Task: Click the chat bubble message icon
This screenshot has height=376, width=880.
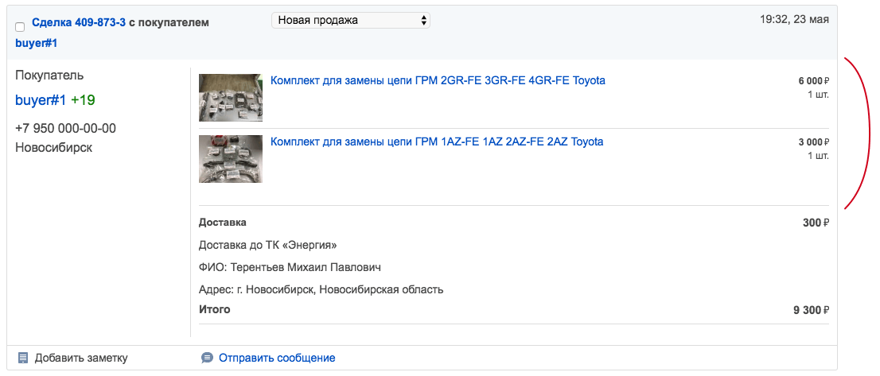Action: pos(207,358)
